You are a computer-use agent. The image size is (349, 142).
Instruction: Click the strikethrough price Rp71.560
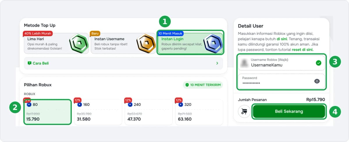coord(185,114)
